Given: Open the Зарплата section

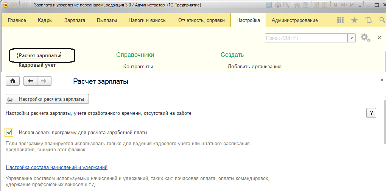Looking at the screenshot, I should [x=75, y=20].
